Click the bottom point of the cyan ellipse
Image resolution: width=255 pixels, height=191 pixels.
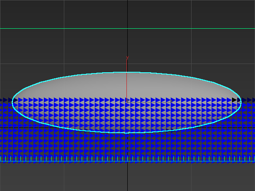point(127,133)
